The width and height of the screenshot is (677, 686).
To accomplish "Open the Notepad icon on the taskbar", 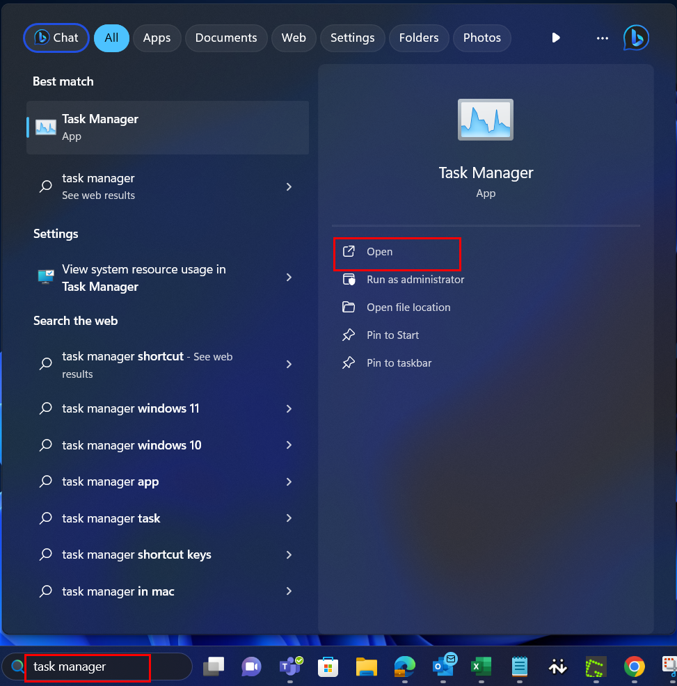I will click(520, 667).
